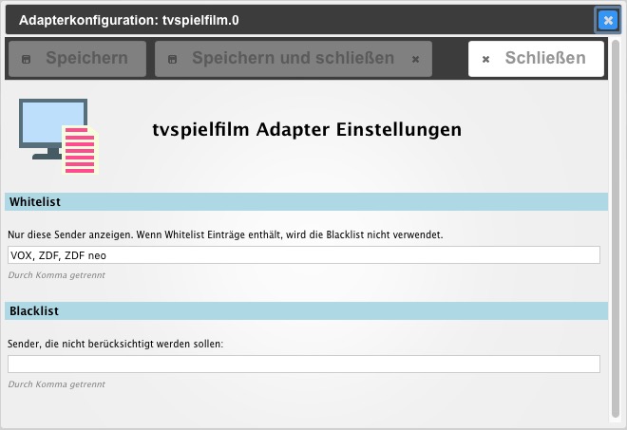627x430 pixels.
Task: Click the disk icon on Speichern und schließen
Action: pyautogui.click(x=172, y=60)
